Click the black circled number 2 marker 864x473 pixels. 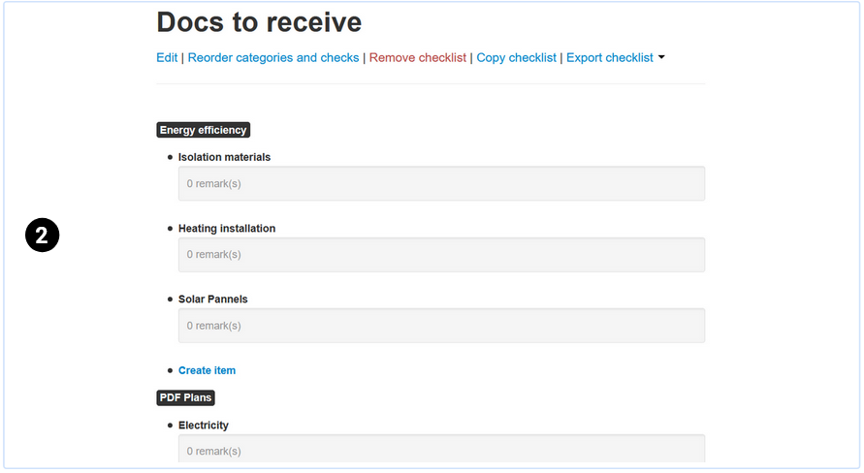pyautogui.click(x=43, y=235)
